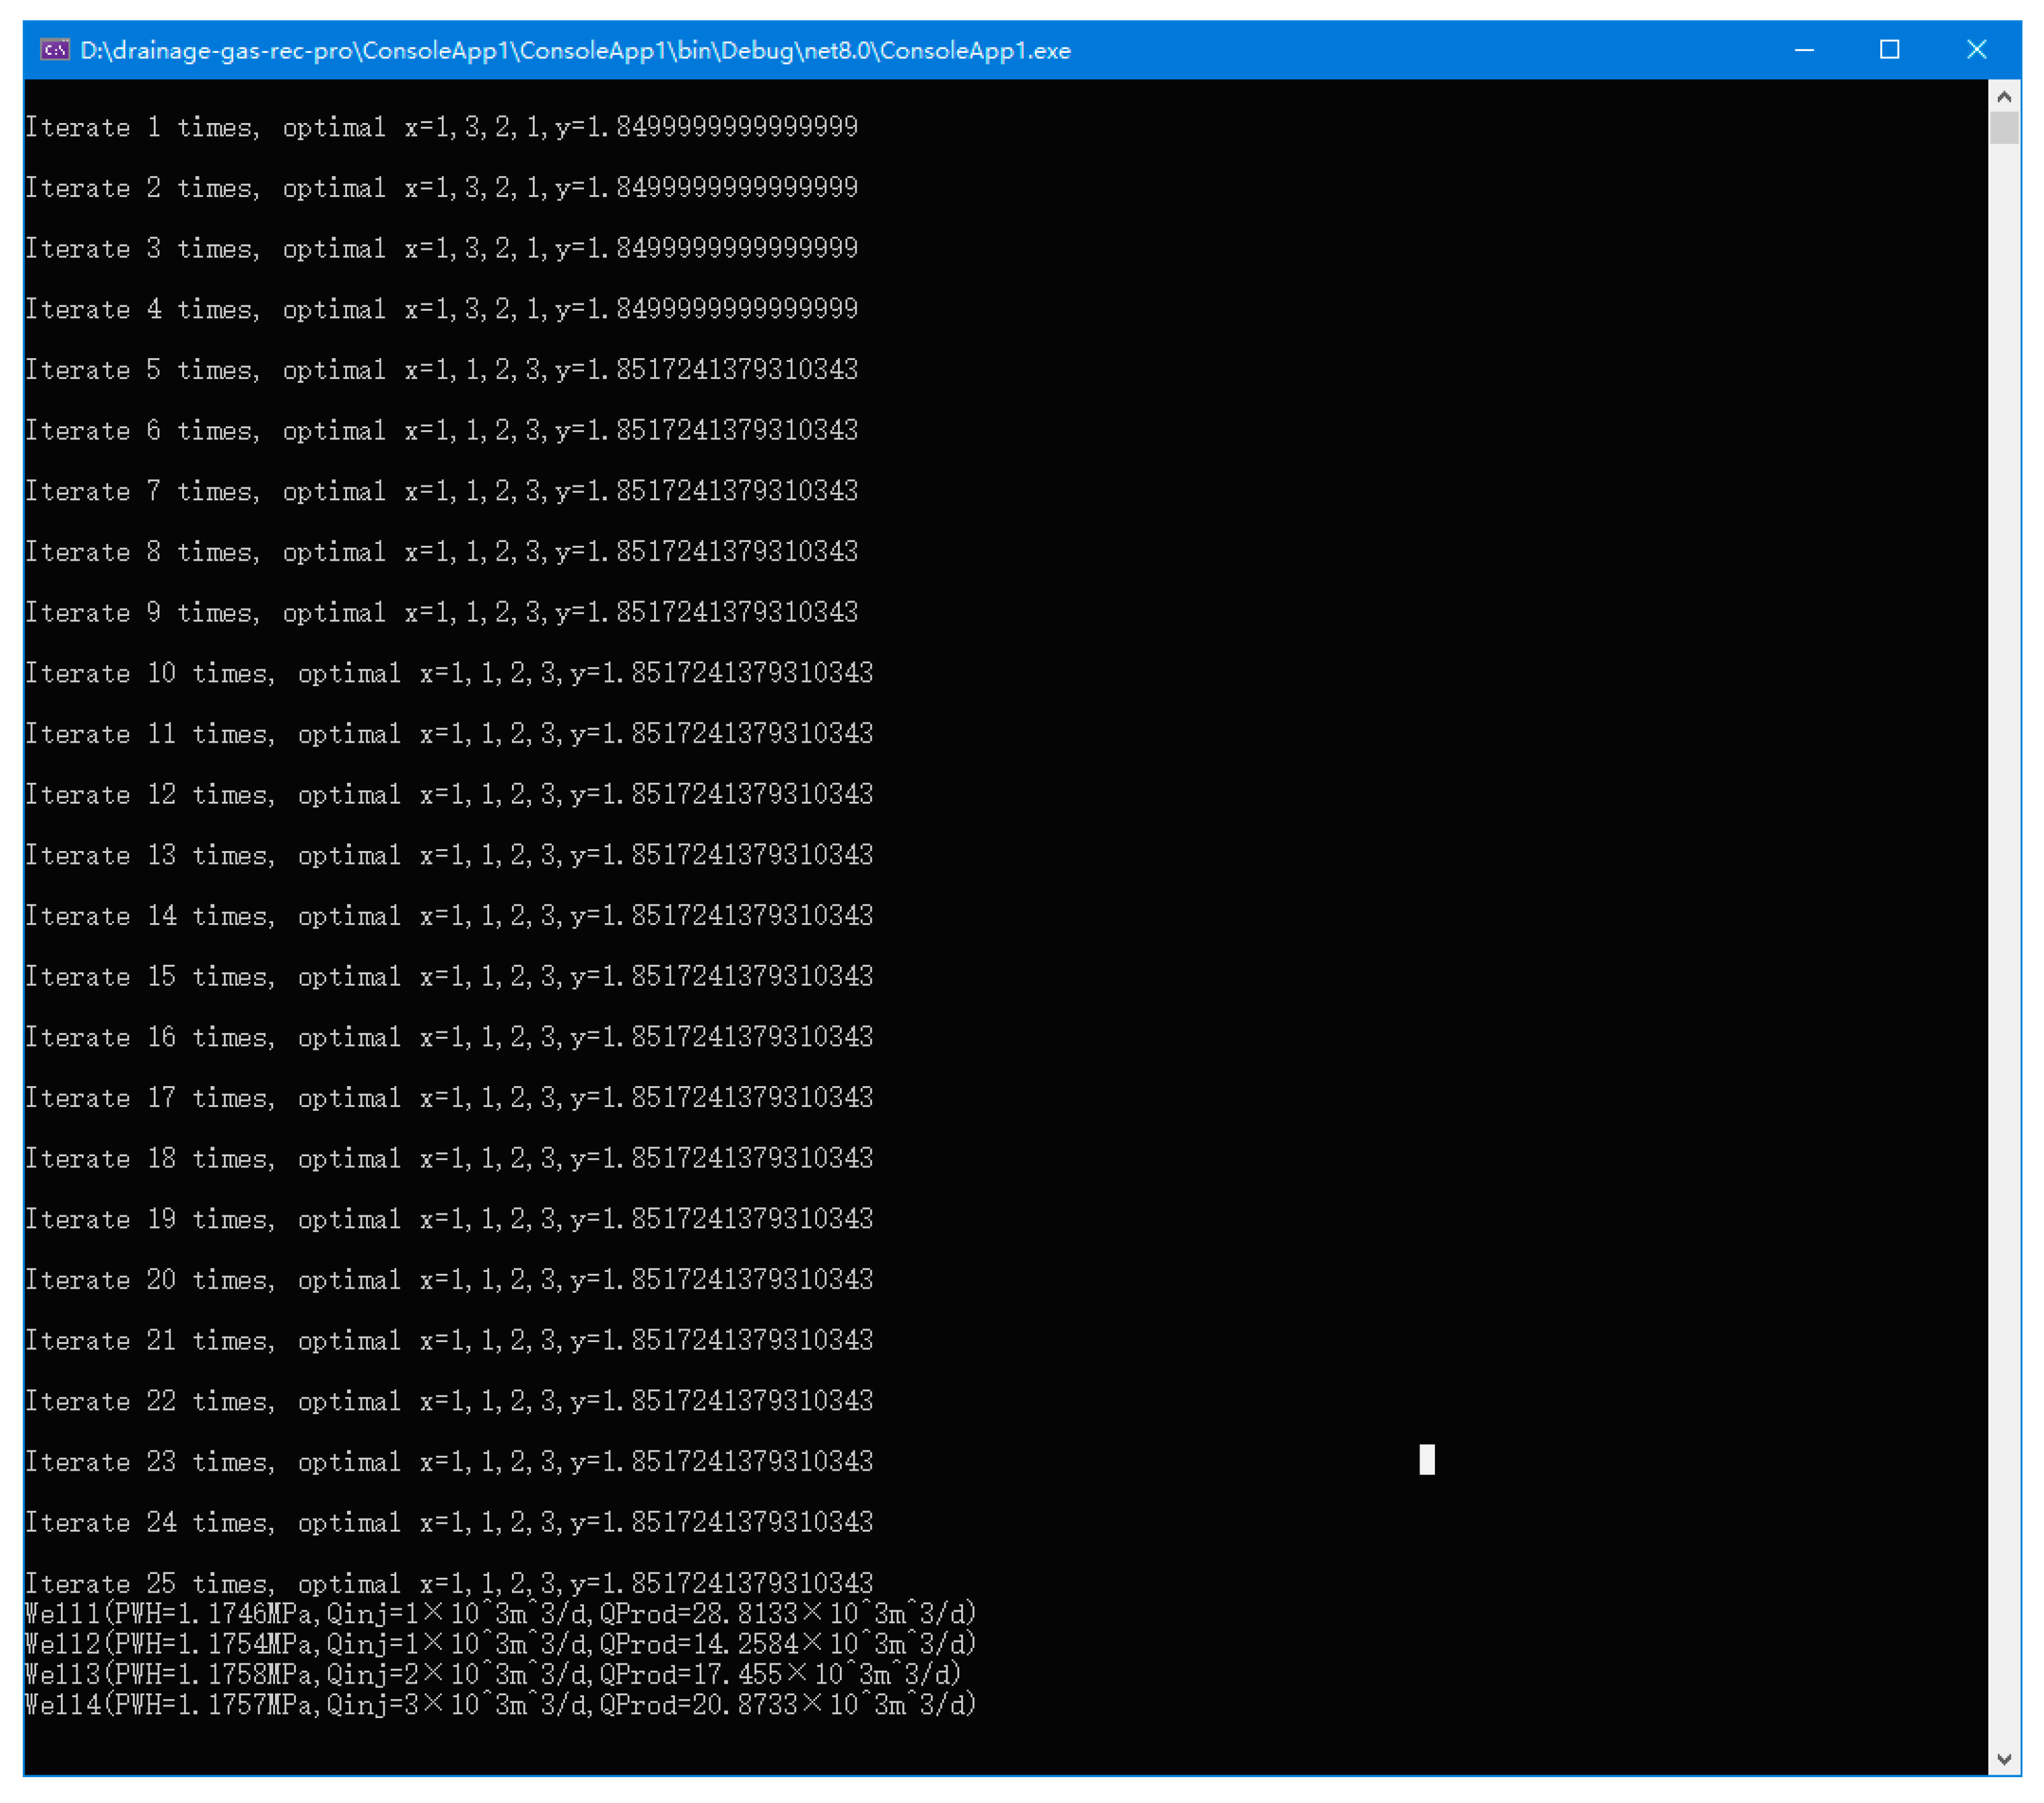Minimize the ConsoleApp1.exe window
This screenshot has width=2044, height=1803.
coord(1804,49)
